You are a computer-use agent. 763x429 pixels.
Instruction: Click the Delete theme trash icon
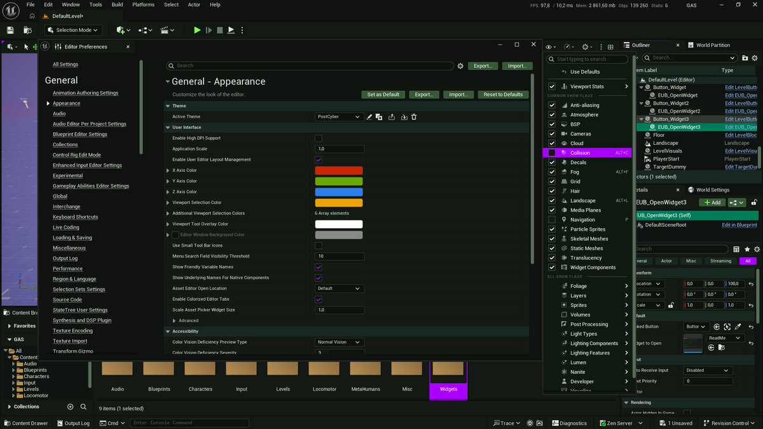coord(414,117)
